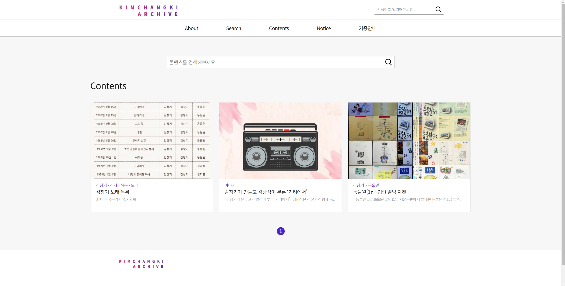Click the Kimchangki Archive header logo
Viewport: 565px width, 286px height.
tap(149, 11)
